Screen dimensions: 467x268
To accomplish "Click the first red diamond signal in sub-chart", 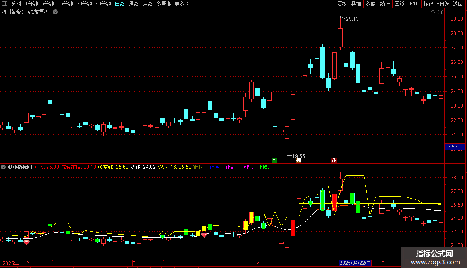I will 26,243.
